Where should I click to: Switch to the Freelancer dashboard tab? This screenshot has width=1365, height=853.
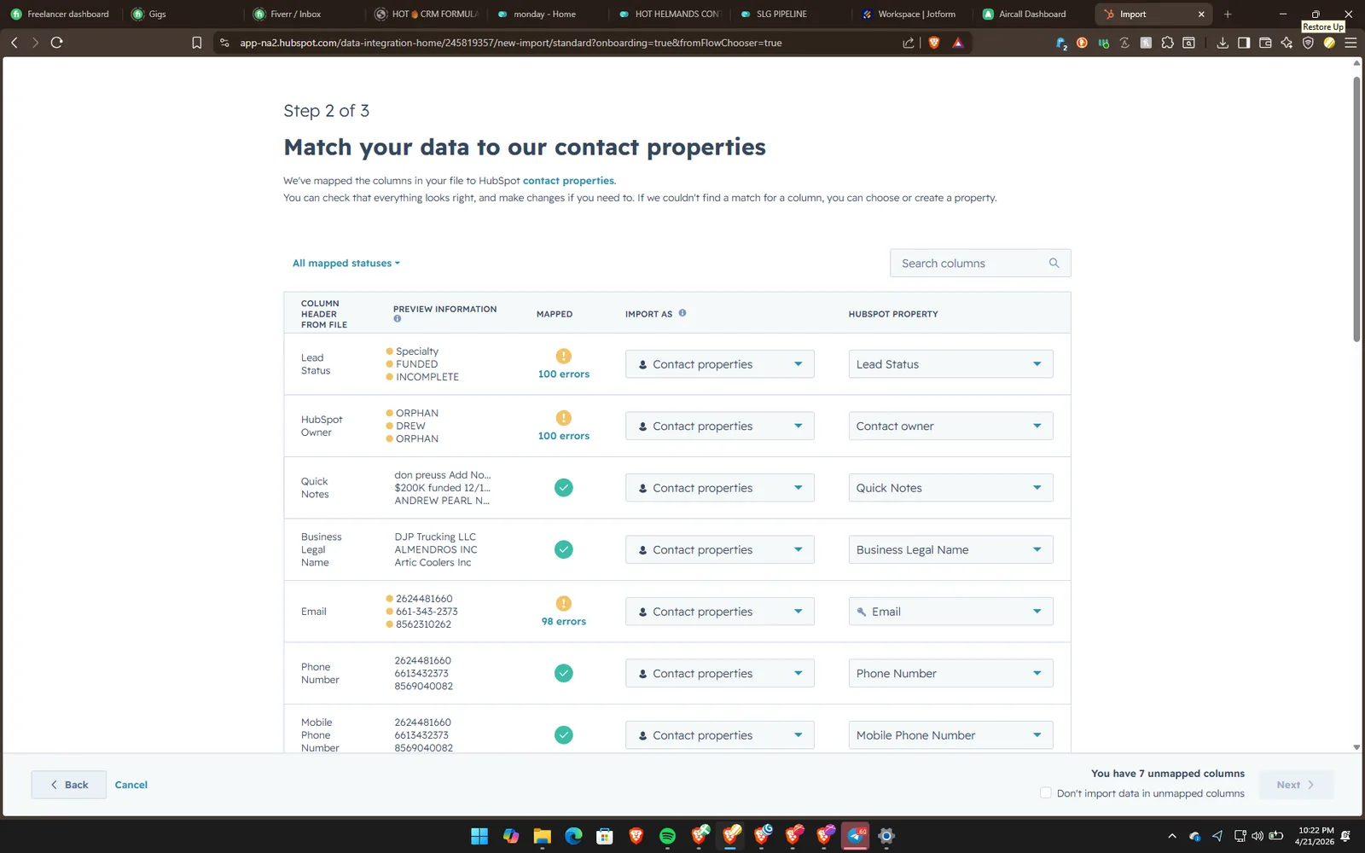[x=61, y=15]
